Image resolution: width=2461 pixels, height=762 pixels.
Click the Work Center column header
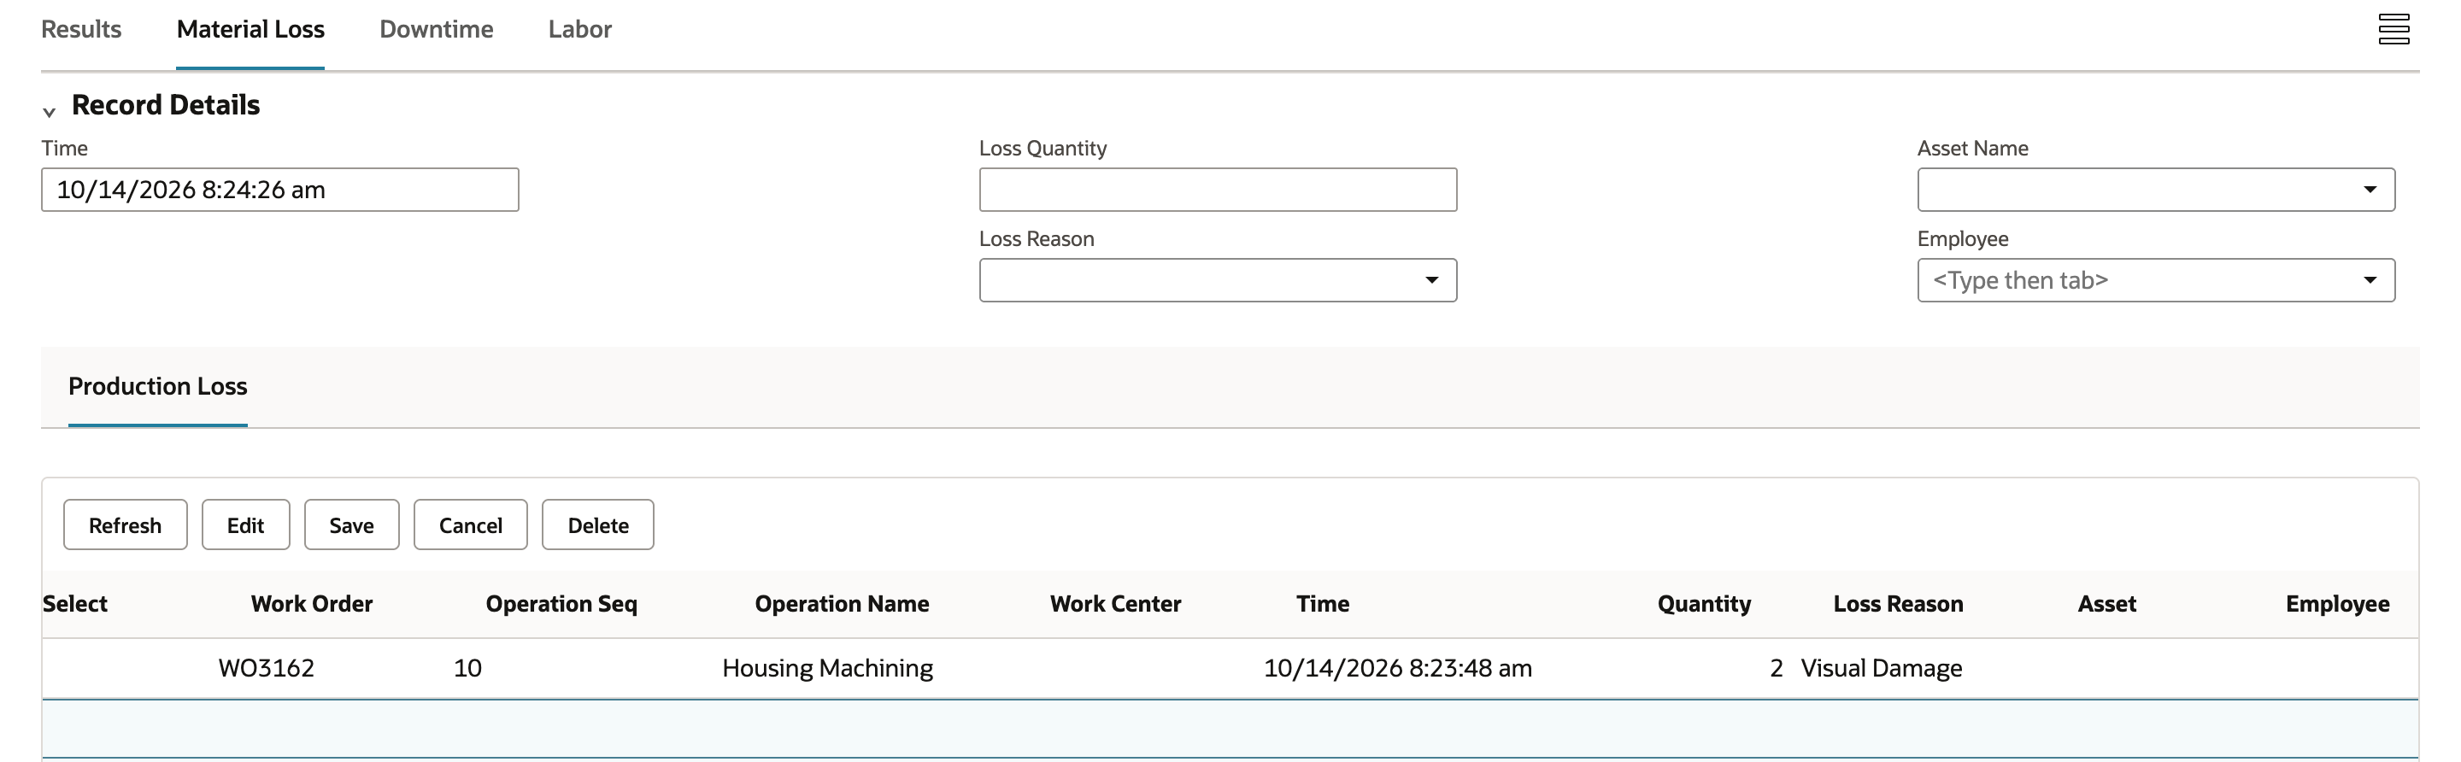click(x=1116, y=603)
